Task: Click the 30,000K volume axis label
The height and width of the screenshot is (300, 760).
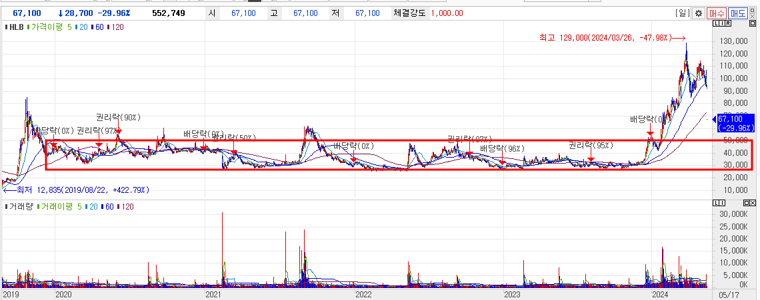Action: [x=734, y=214]
